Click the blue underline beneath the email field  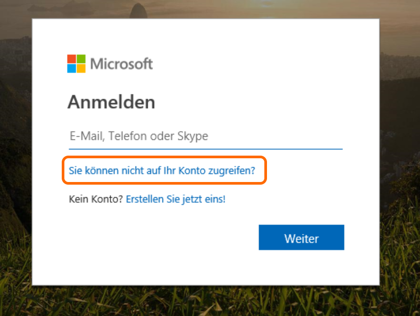(x=206, y=149)
